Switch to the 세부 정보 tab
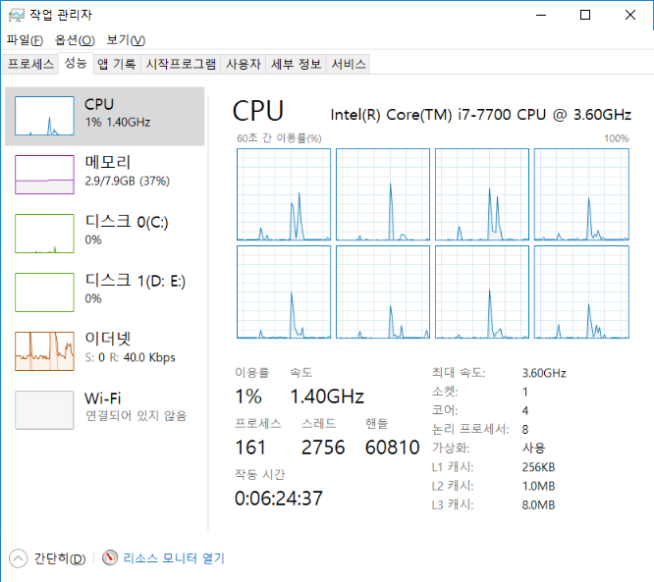654x582 pixels. click(x=296, y=64)
